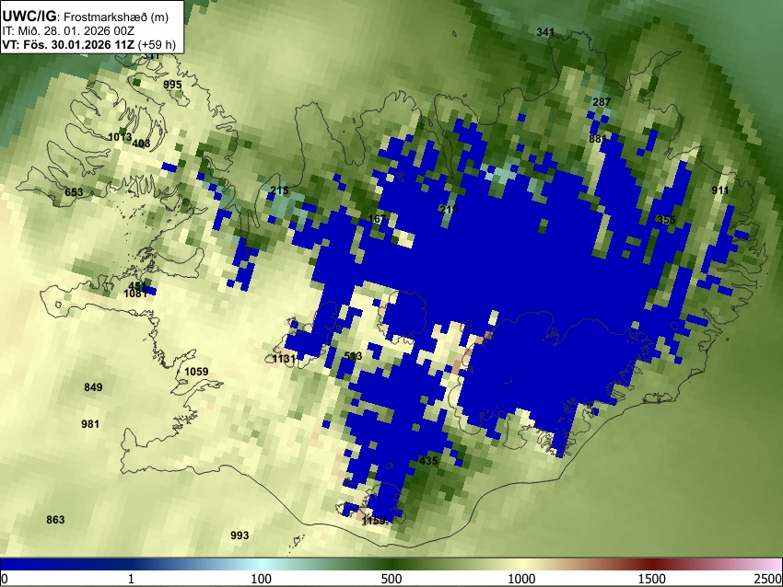This screenshot has height=587, width=783.
Task: Click the map value 863
Action: click(55, 520)
